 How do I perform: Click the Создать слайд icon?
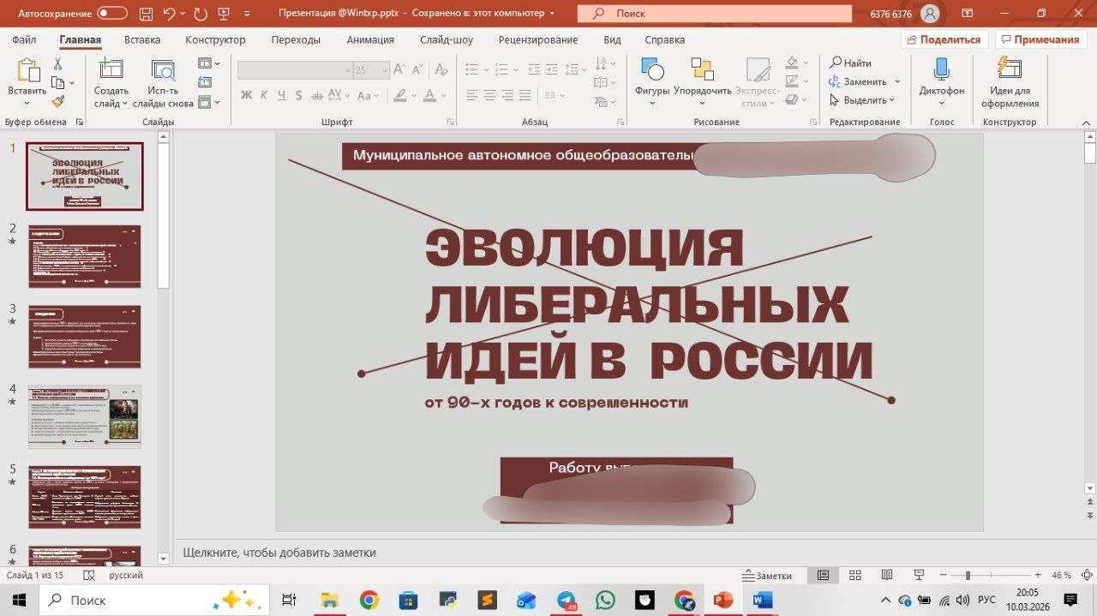point(111,70)
